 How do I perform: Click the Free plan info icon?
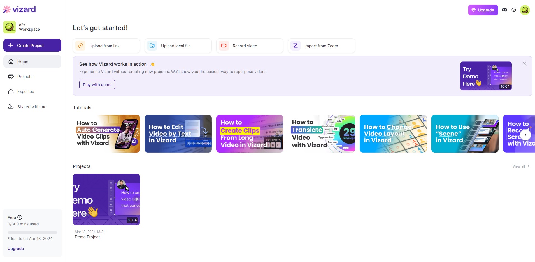click(20, 217)
